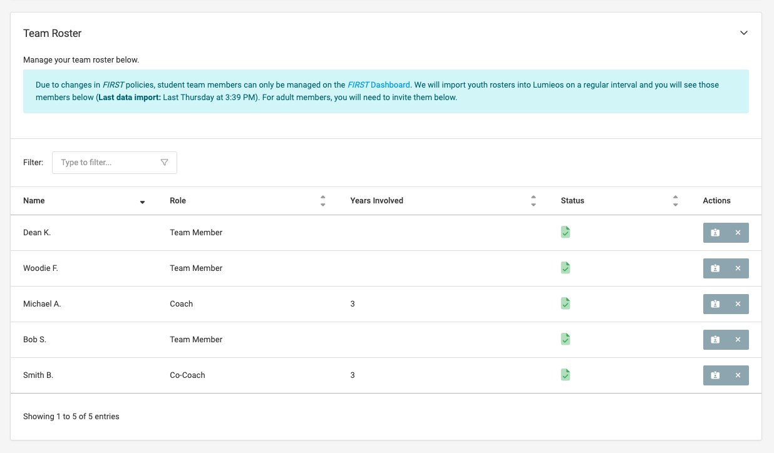Screen dimensions: 774x453
Task: Remove Dean K. using the X icon
Action: pos(738,233)
